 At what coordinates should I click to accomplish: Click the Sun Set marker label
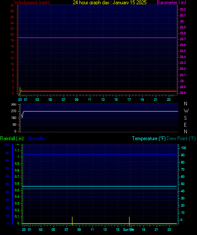click(129, 229)
